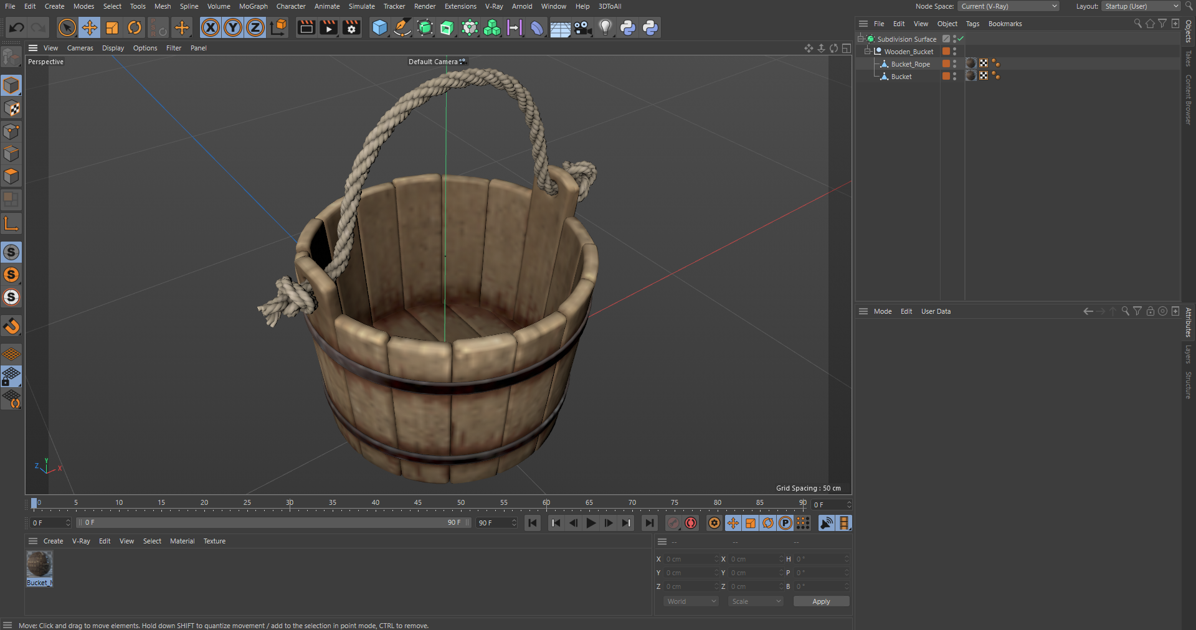This screenshot has height=630, width=1196.
Task: Play animation forward
Action: pyautogui.click(x=591, y=523)
